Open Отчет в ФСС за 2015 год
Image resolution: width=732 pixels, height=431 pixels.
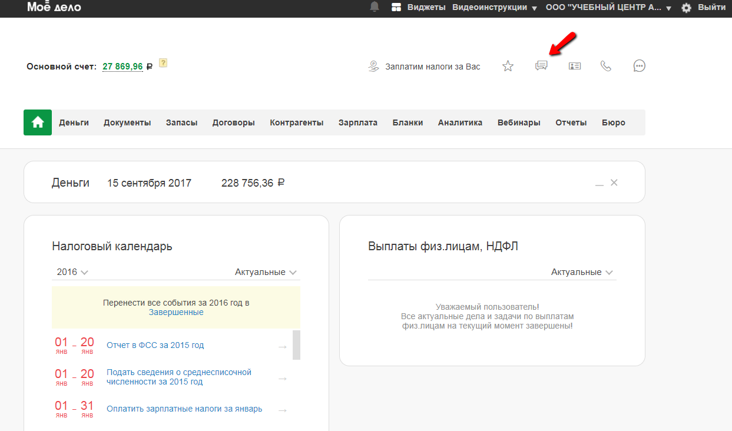[155, 345]
